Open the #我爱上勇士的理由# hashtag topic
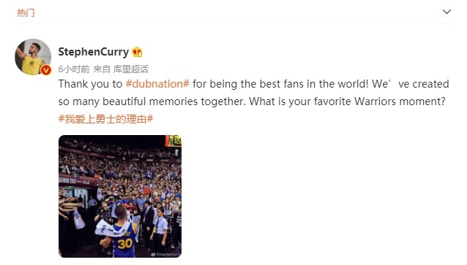This screenshot has width=467, height=265. [x=105, y=119]
